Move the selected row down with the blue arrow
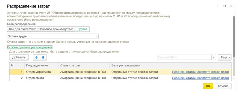The width and height of the screenshot is (240, 93). pos(43,57)
